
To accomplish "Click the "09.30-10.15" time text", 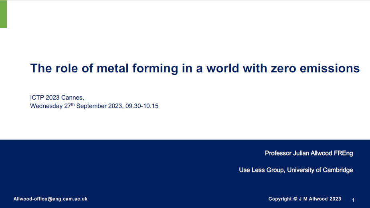I will click(x=142, y=106).
